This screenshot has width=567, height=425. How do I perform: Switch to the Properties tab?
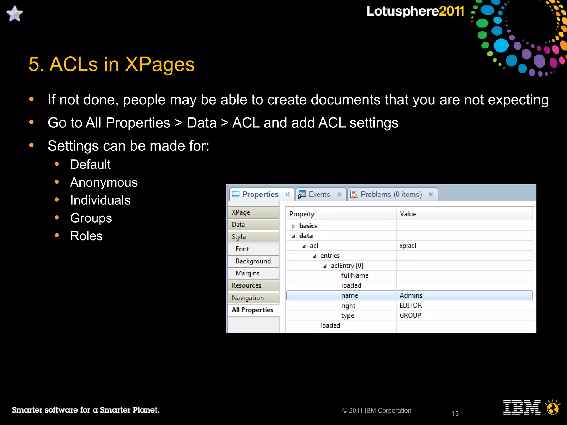click(x=261, y=194)
